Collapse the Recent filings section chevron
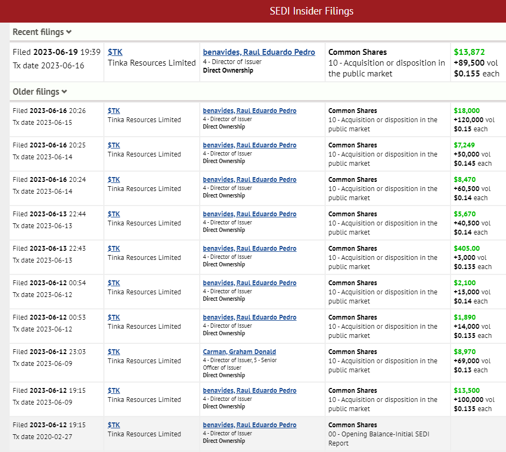This screenshot has width=506, height=452. (68, 32)
